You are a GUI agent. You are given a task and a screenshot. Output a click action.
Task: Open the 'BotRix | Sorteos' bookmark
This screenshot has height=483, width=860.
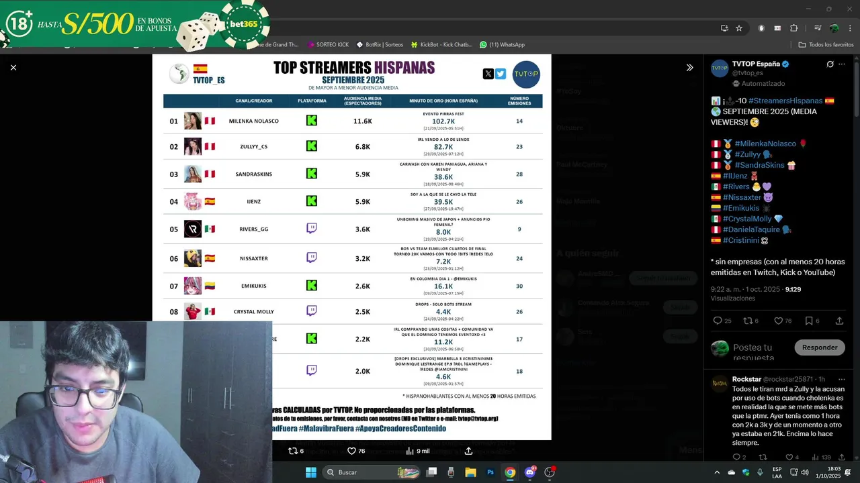click(380, 45)
